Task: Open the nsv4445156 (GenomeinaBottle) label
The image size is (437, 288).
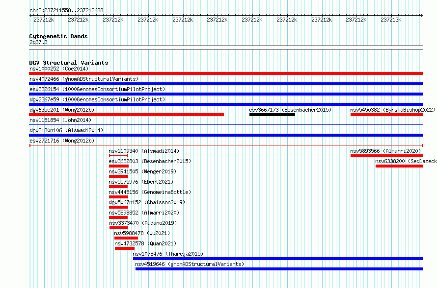Action: click(150, 192)
